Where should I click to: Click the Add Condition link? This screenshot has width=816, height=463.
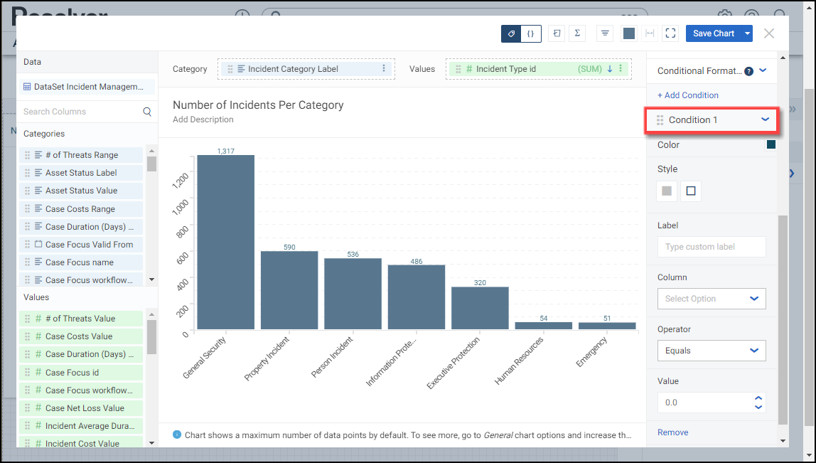[x=687, y=95]
